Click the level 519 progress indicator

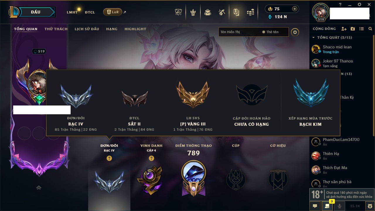coord(39,51)
